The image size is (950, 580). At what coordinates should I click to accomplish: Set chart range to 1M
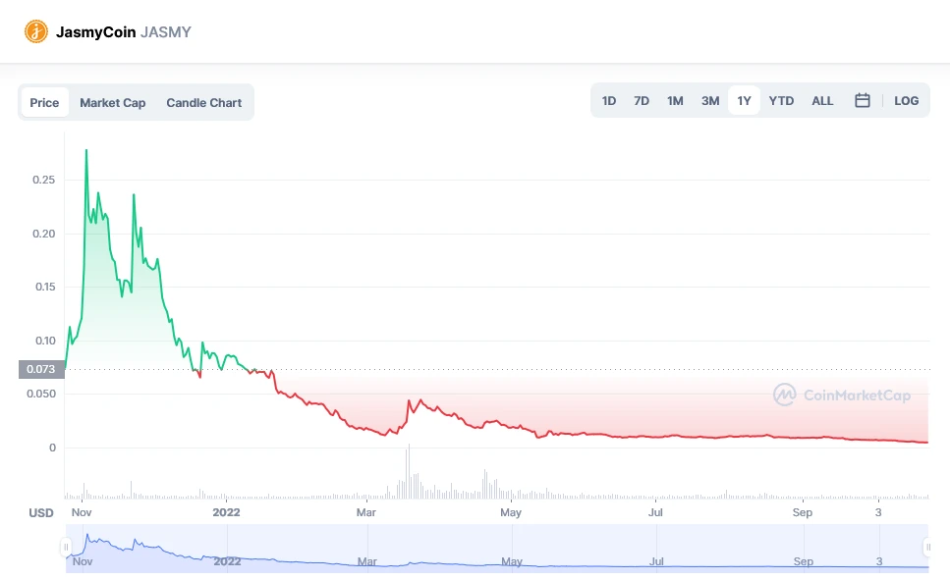675,100
